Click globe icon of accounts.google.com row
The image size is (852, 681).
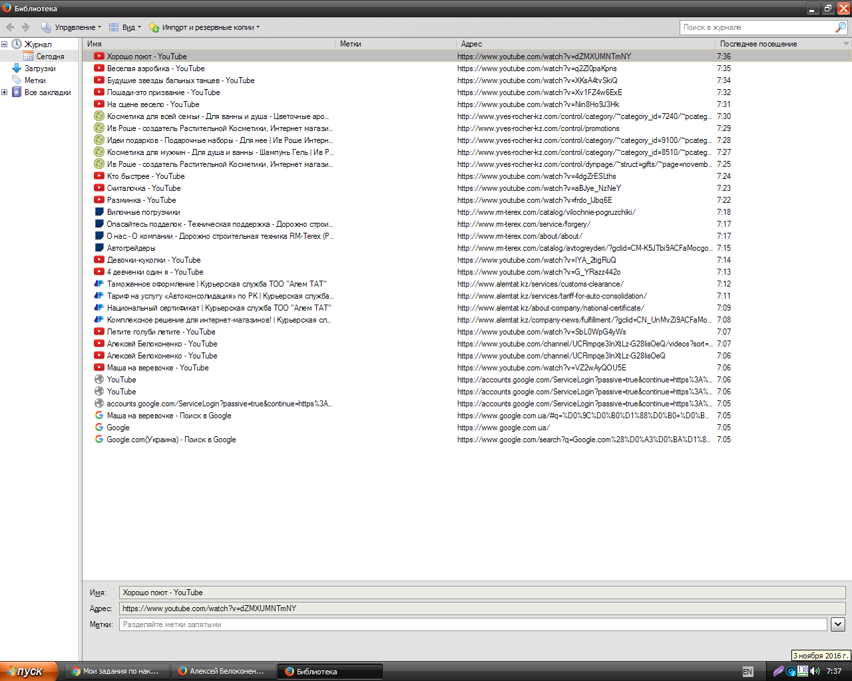pyautogui.click(x=99, y=404)
